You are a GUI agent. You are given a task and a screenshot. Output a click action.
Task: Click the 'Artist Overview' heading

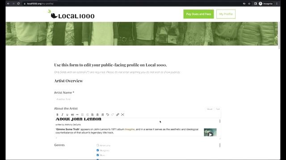click(68, 81)
